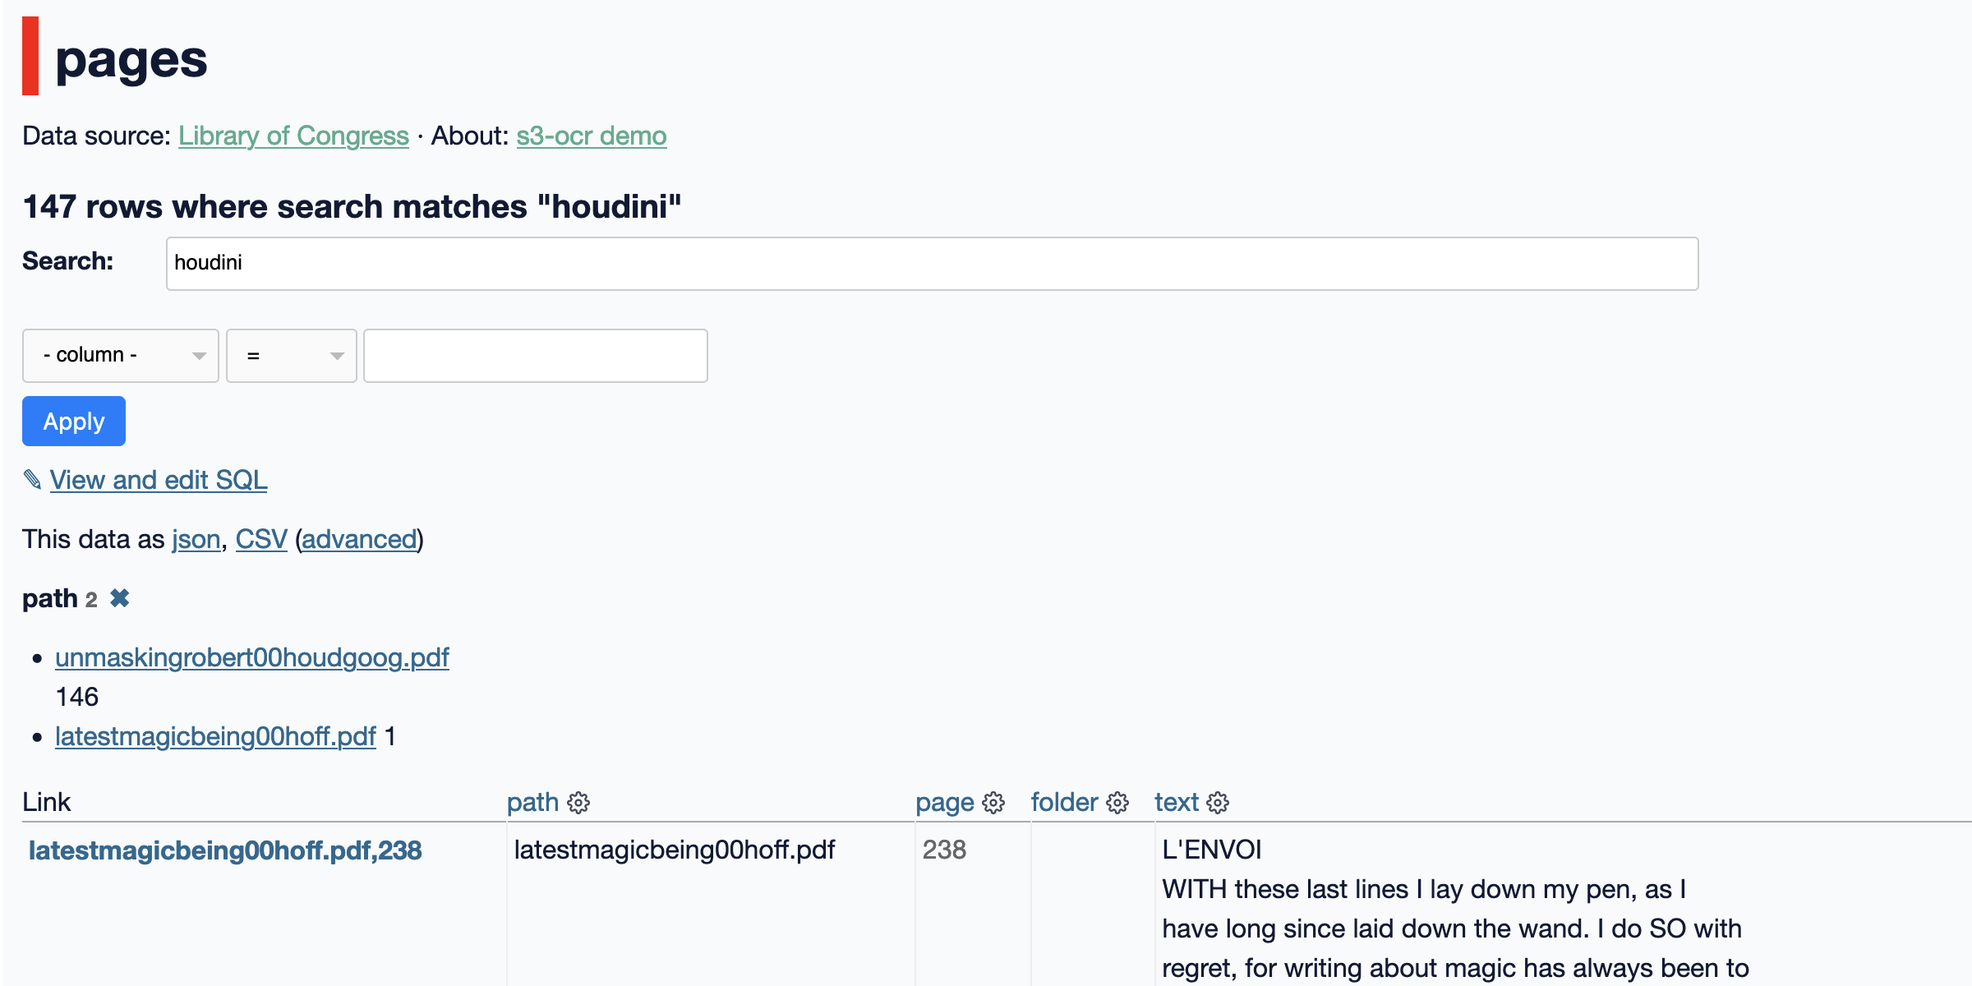Open the column filter dropdown
Viewport: 1972px width, 986px height.
121,356
